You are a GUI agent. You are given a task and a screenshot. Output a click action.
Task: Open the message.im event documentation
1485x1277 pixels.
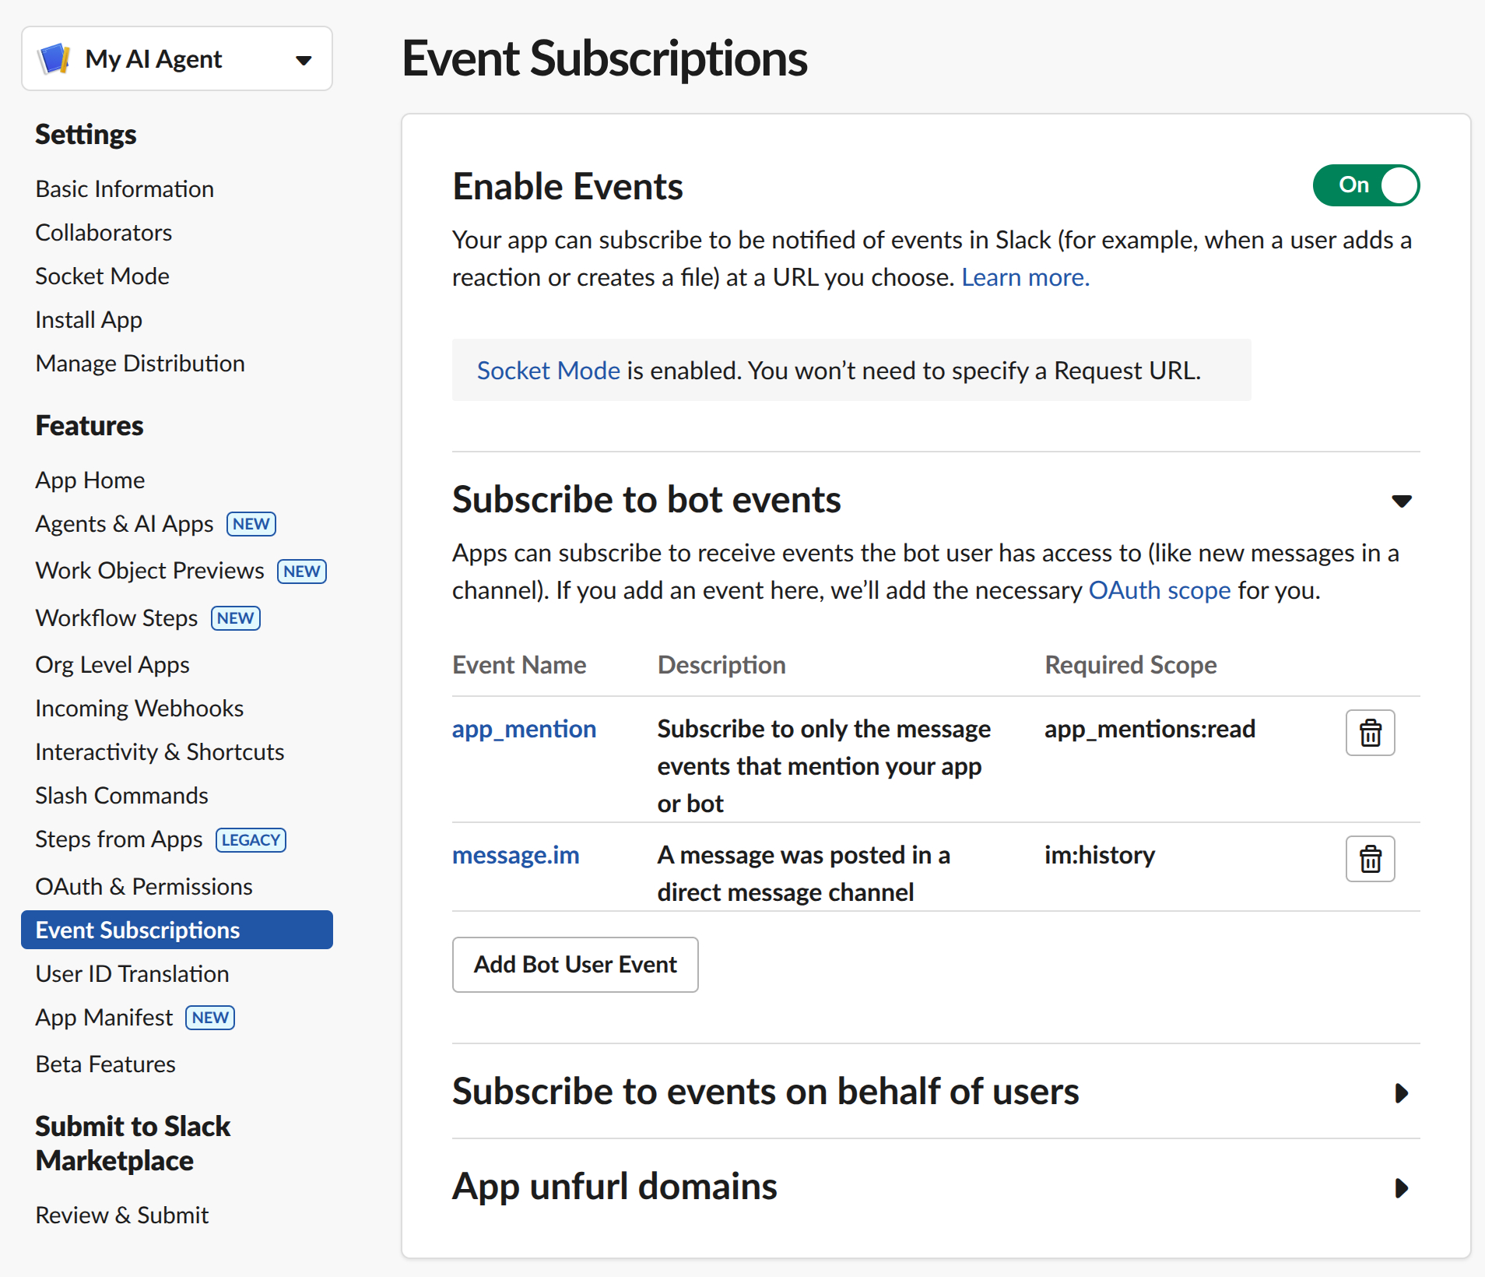515,854
